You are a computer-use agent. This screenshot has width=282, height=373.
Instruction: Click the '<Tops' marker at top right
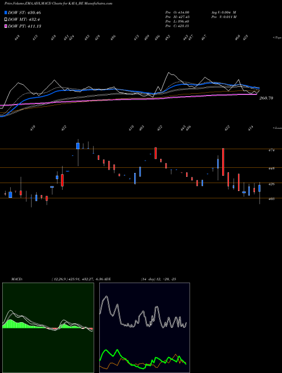tap(277, 38)
